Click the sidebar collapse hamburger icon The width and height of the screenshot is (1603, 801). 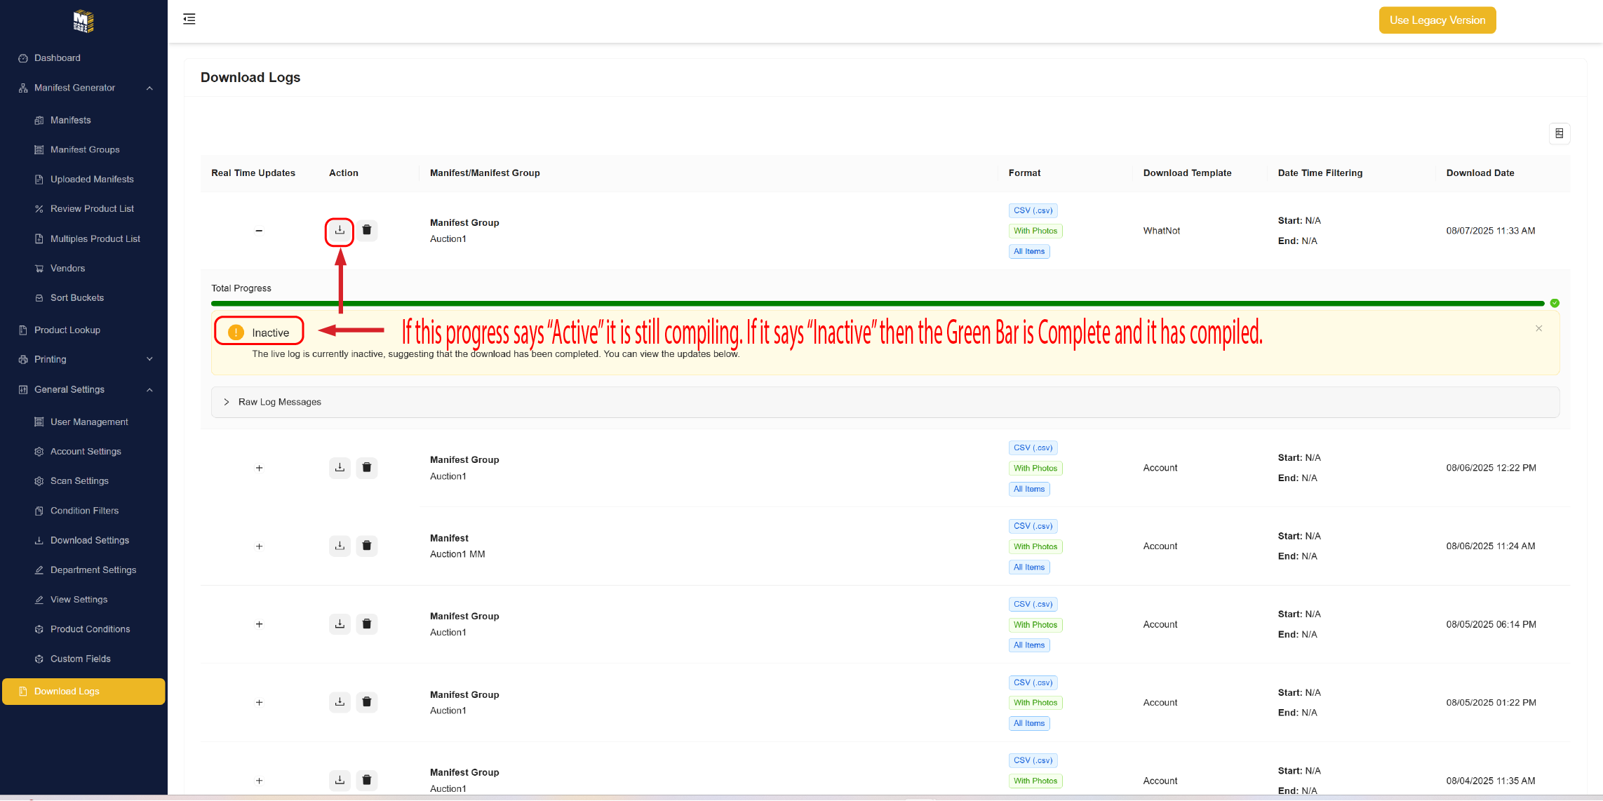[x=189, y=19]
